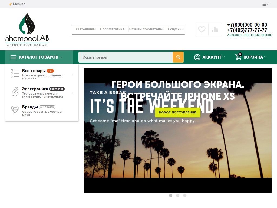Open the Бонусные menu item
277x208 pixels.
pos(176,29)
